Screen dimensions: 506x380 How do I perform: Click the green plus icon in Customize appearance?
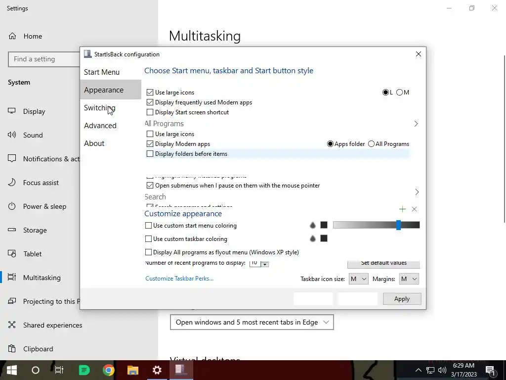click(x=402, y=209)
